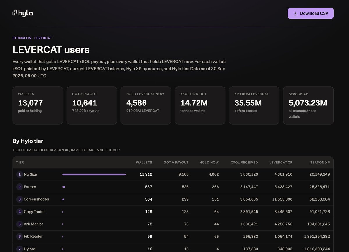
Task: Click the STONKFUN · LEVERCAT breadcrumb
Action: (x=32, y=38)
